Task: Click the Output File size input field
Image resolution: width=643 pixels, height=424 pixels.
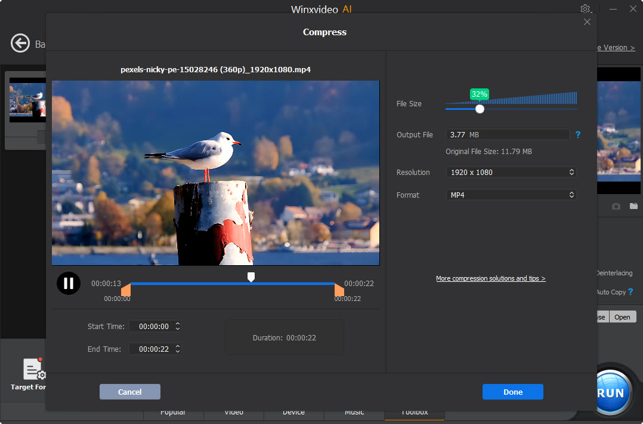Action: [x=507, y=135]
